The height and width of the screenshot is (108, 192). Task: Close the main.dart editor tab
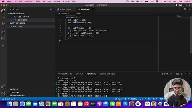coord(93,10)
